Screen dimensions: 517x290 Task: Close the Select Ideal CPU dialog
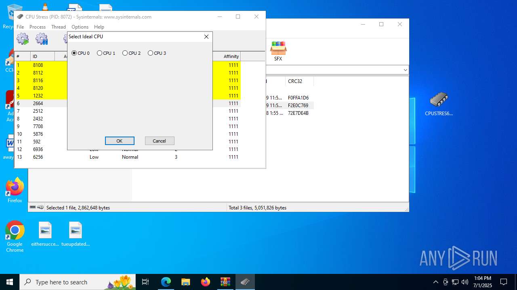pos(206,37)
